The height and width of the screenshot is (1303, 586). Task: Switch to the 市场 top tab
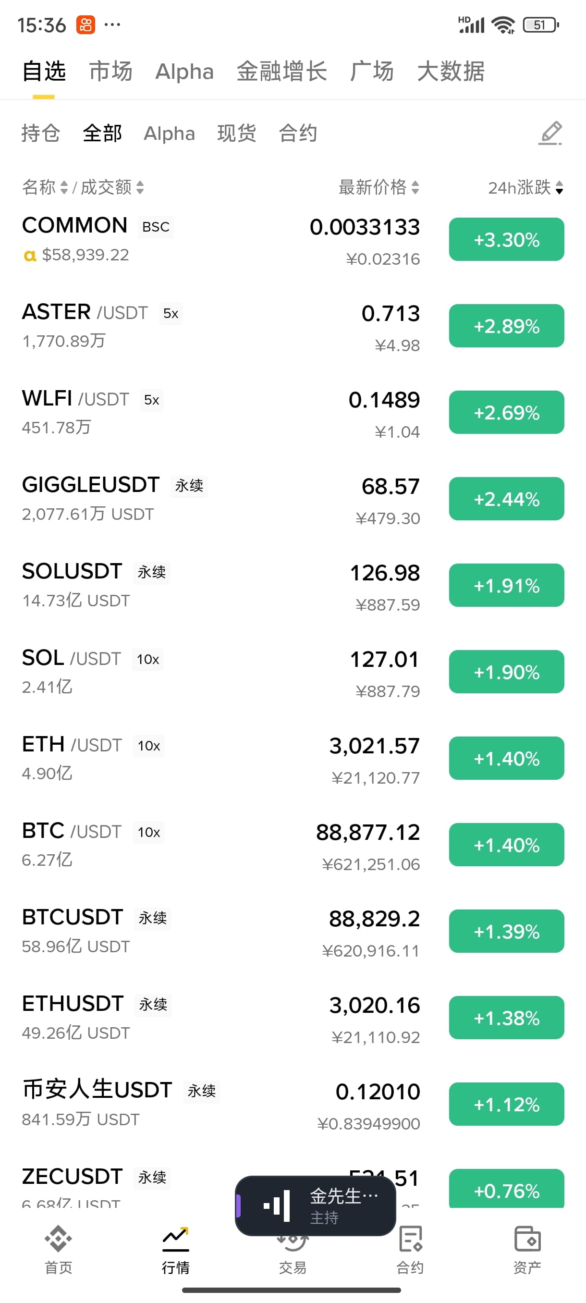click(x=110, y=71)
